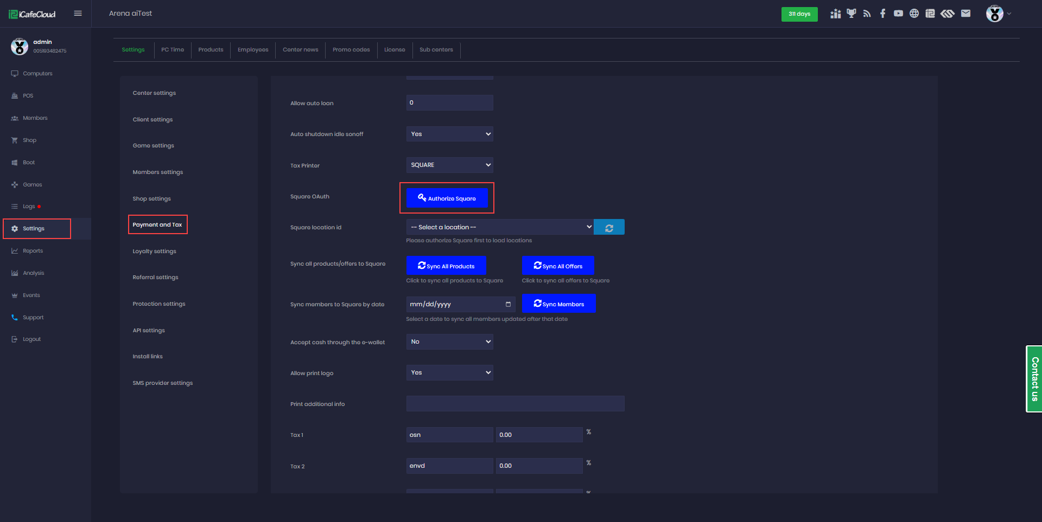Click the hamburger menu icon

click(78, 14)
